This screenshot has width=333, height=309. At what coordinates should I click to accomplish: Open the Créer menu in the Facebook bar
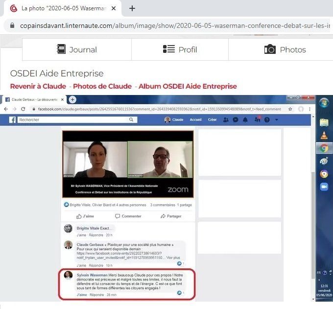point(212,120)
